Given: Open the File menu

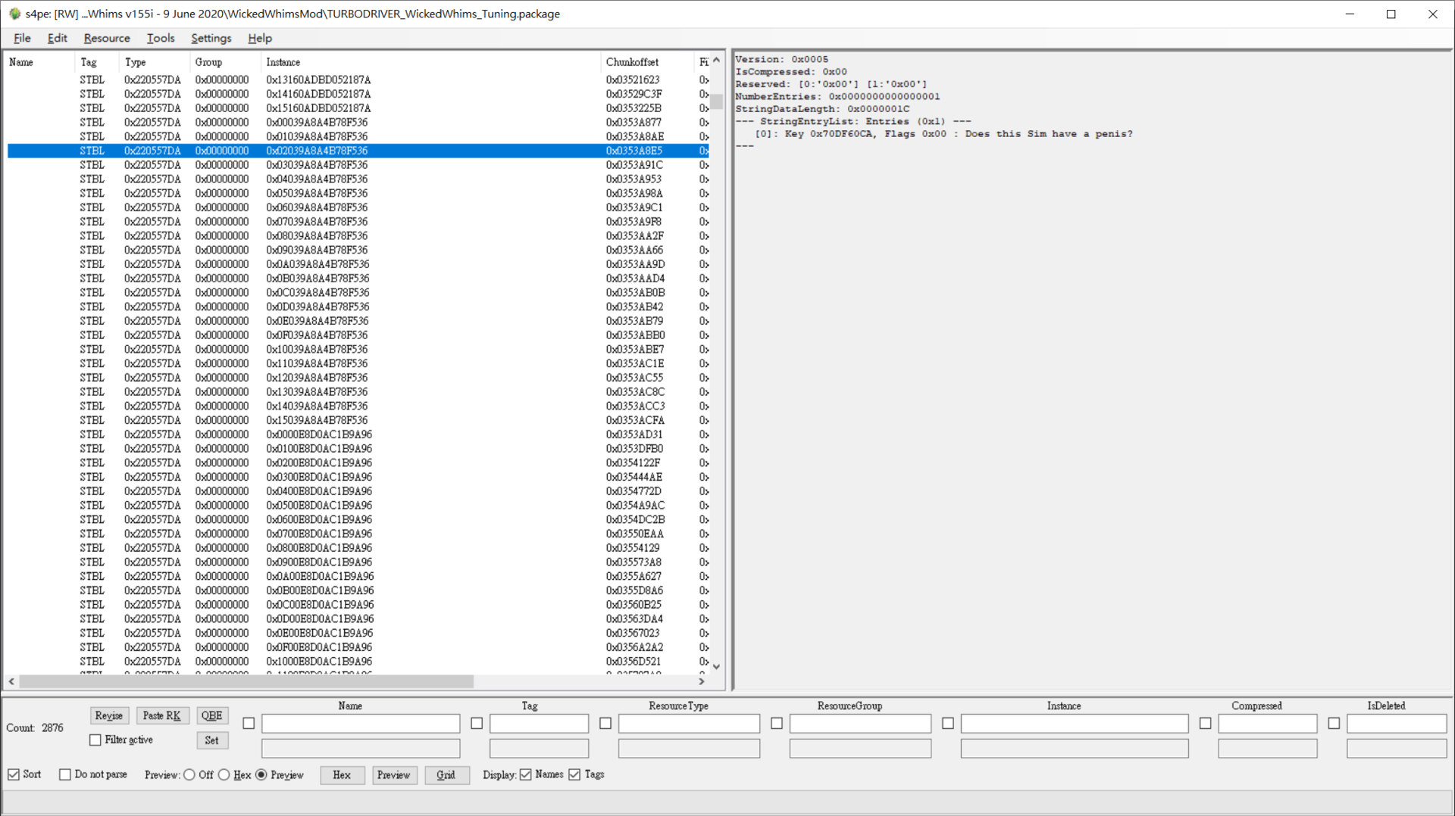Looking at the screenshot, I should (x=22, y=38).
